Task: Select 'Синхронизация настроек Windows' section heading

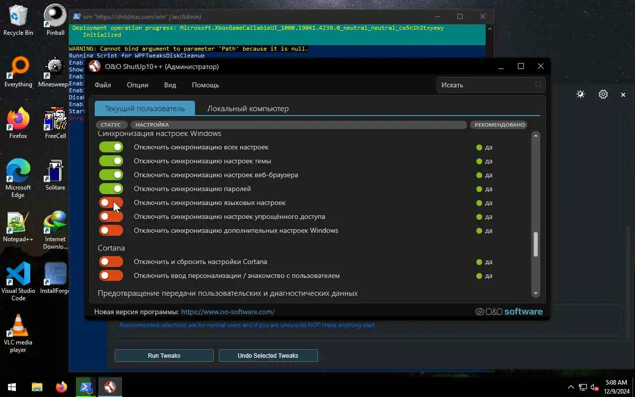Action: click(x=159, y=133)
